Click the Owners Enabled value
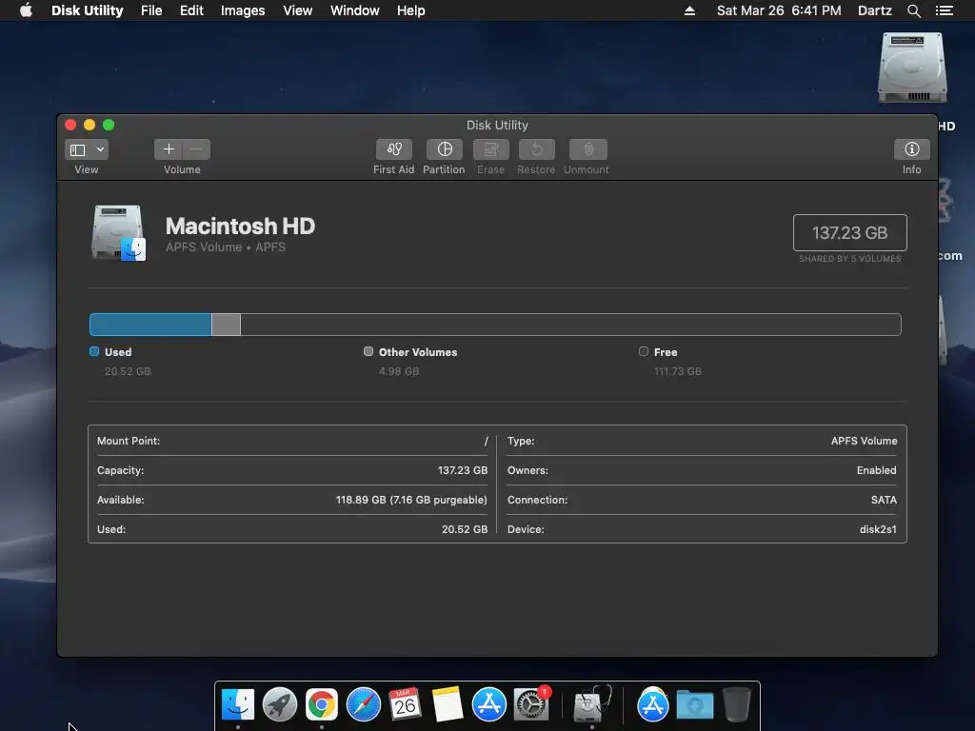 click(876, 470)
